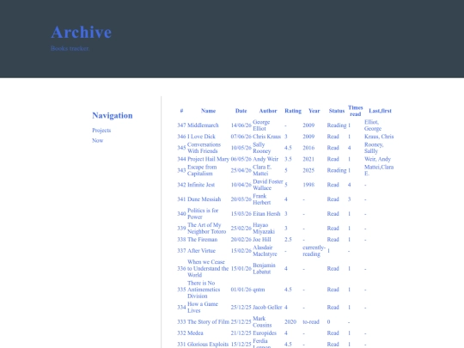Viewport: 464px width, 348px height.
Task: Open the Projects navigation link
Action: coord(101,131)
